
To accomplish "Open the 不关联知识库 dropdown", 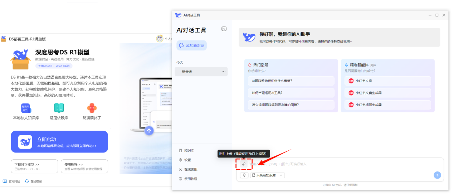I will tap(268, 175).
